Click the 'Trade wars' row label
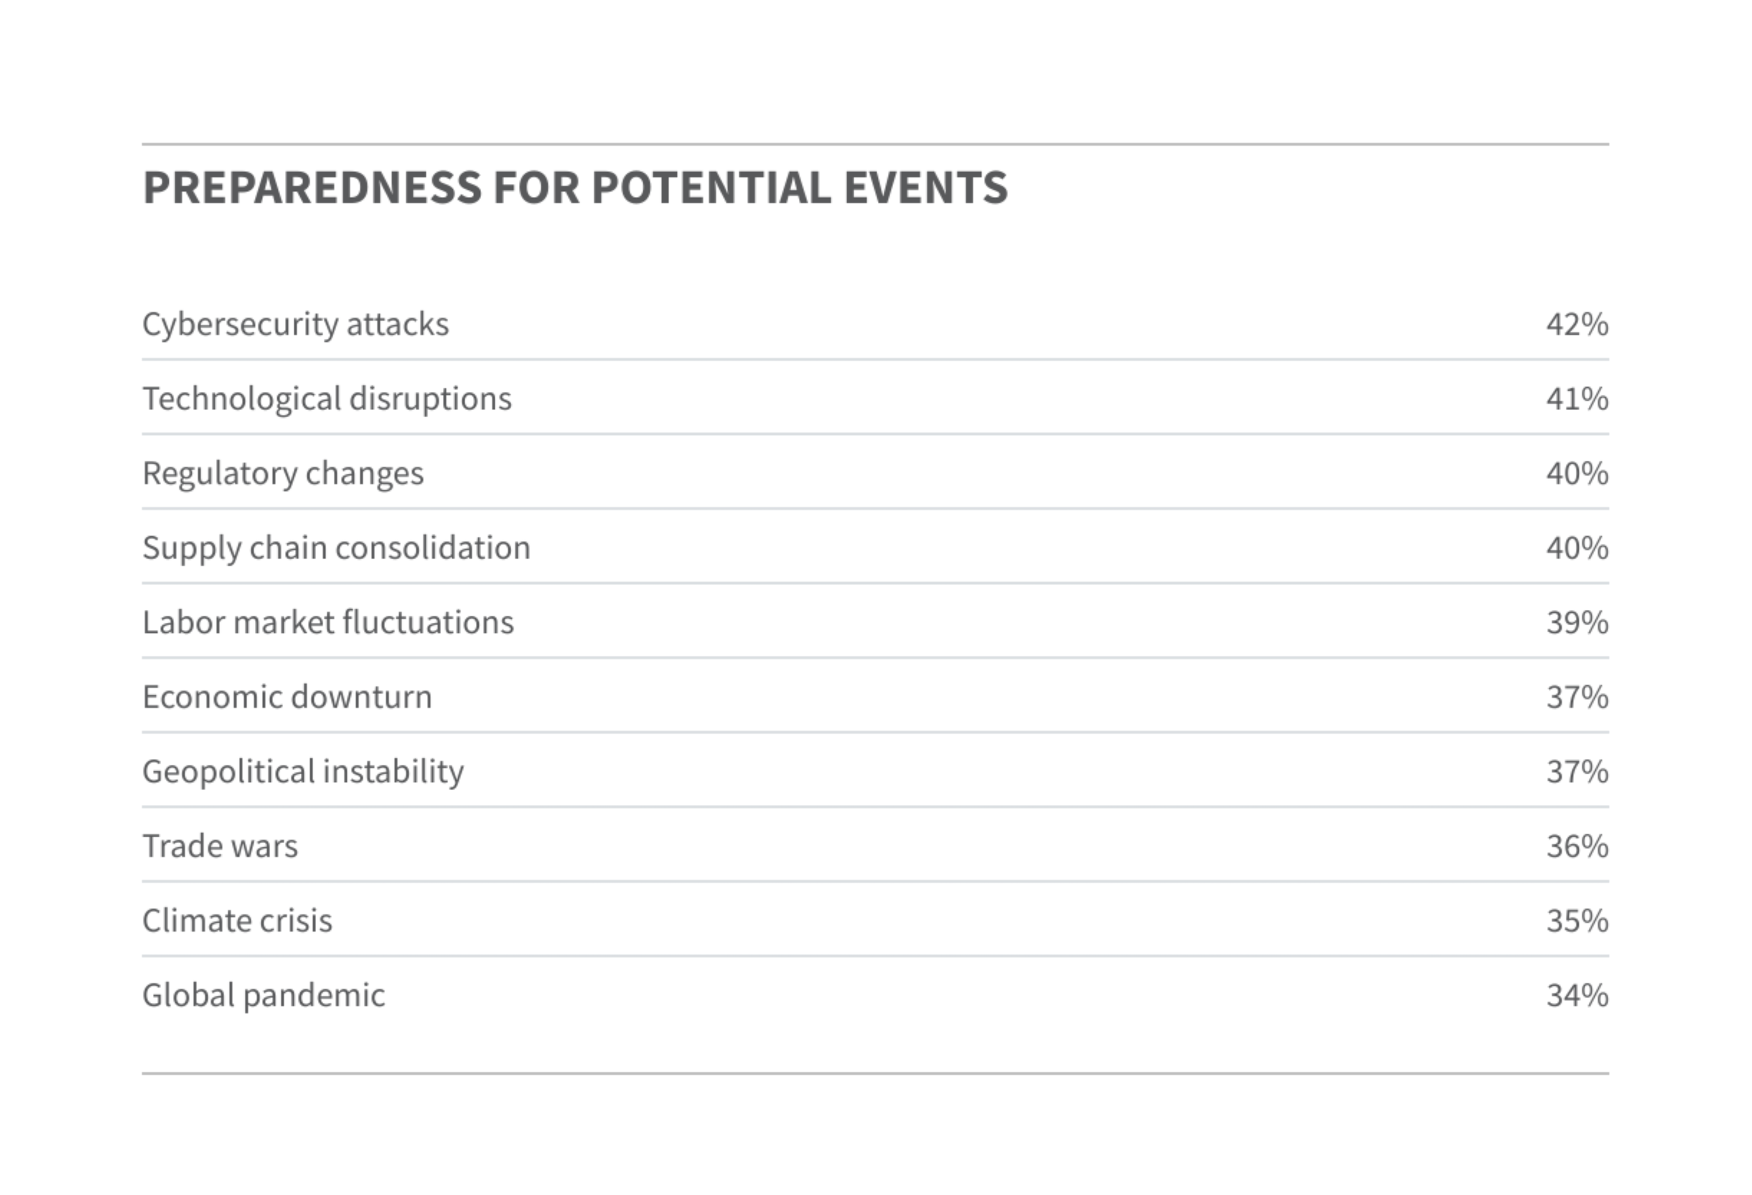This screenshot has width=1752, height=1195. (220, 847)
